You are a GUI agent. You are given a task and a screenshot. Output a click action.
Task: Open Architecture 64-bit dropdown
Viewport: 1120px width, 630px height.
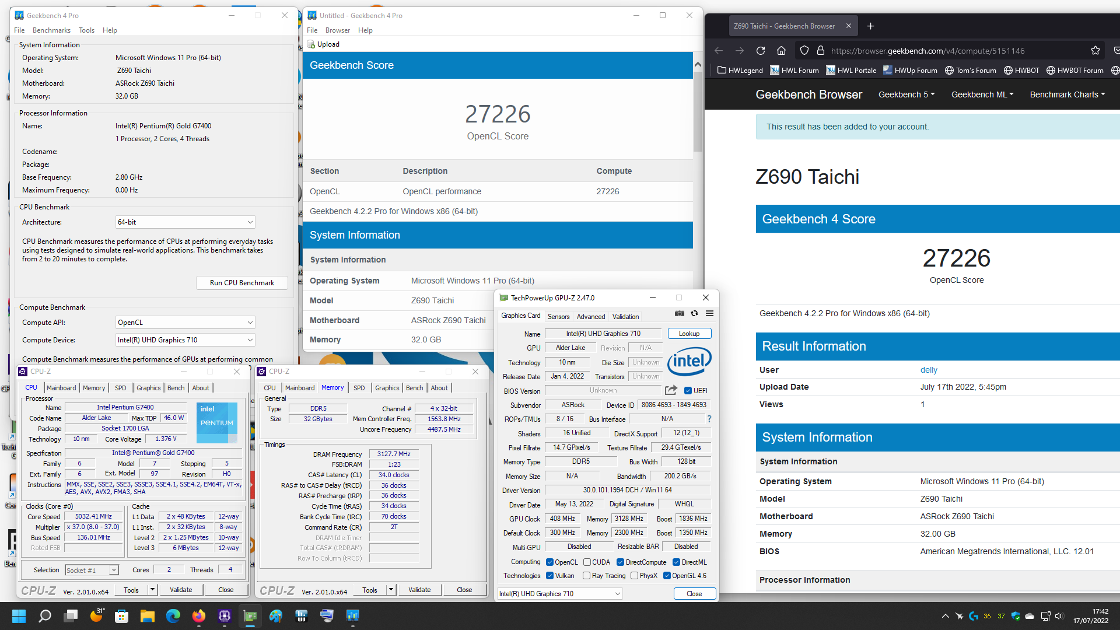click(x=185, y=222)
